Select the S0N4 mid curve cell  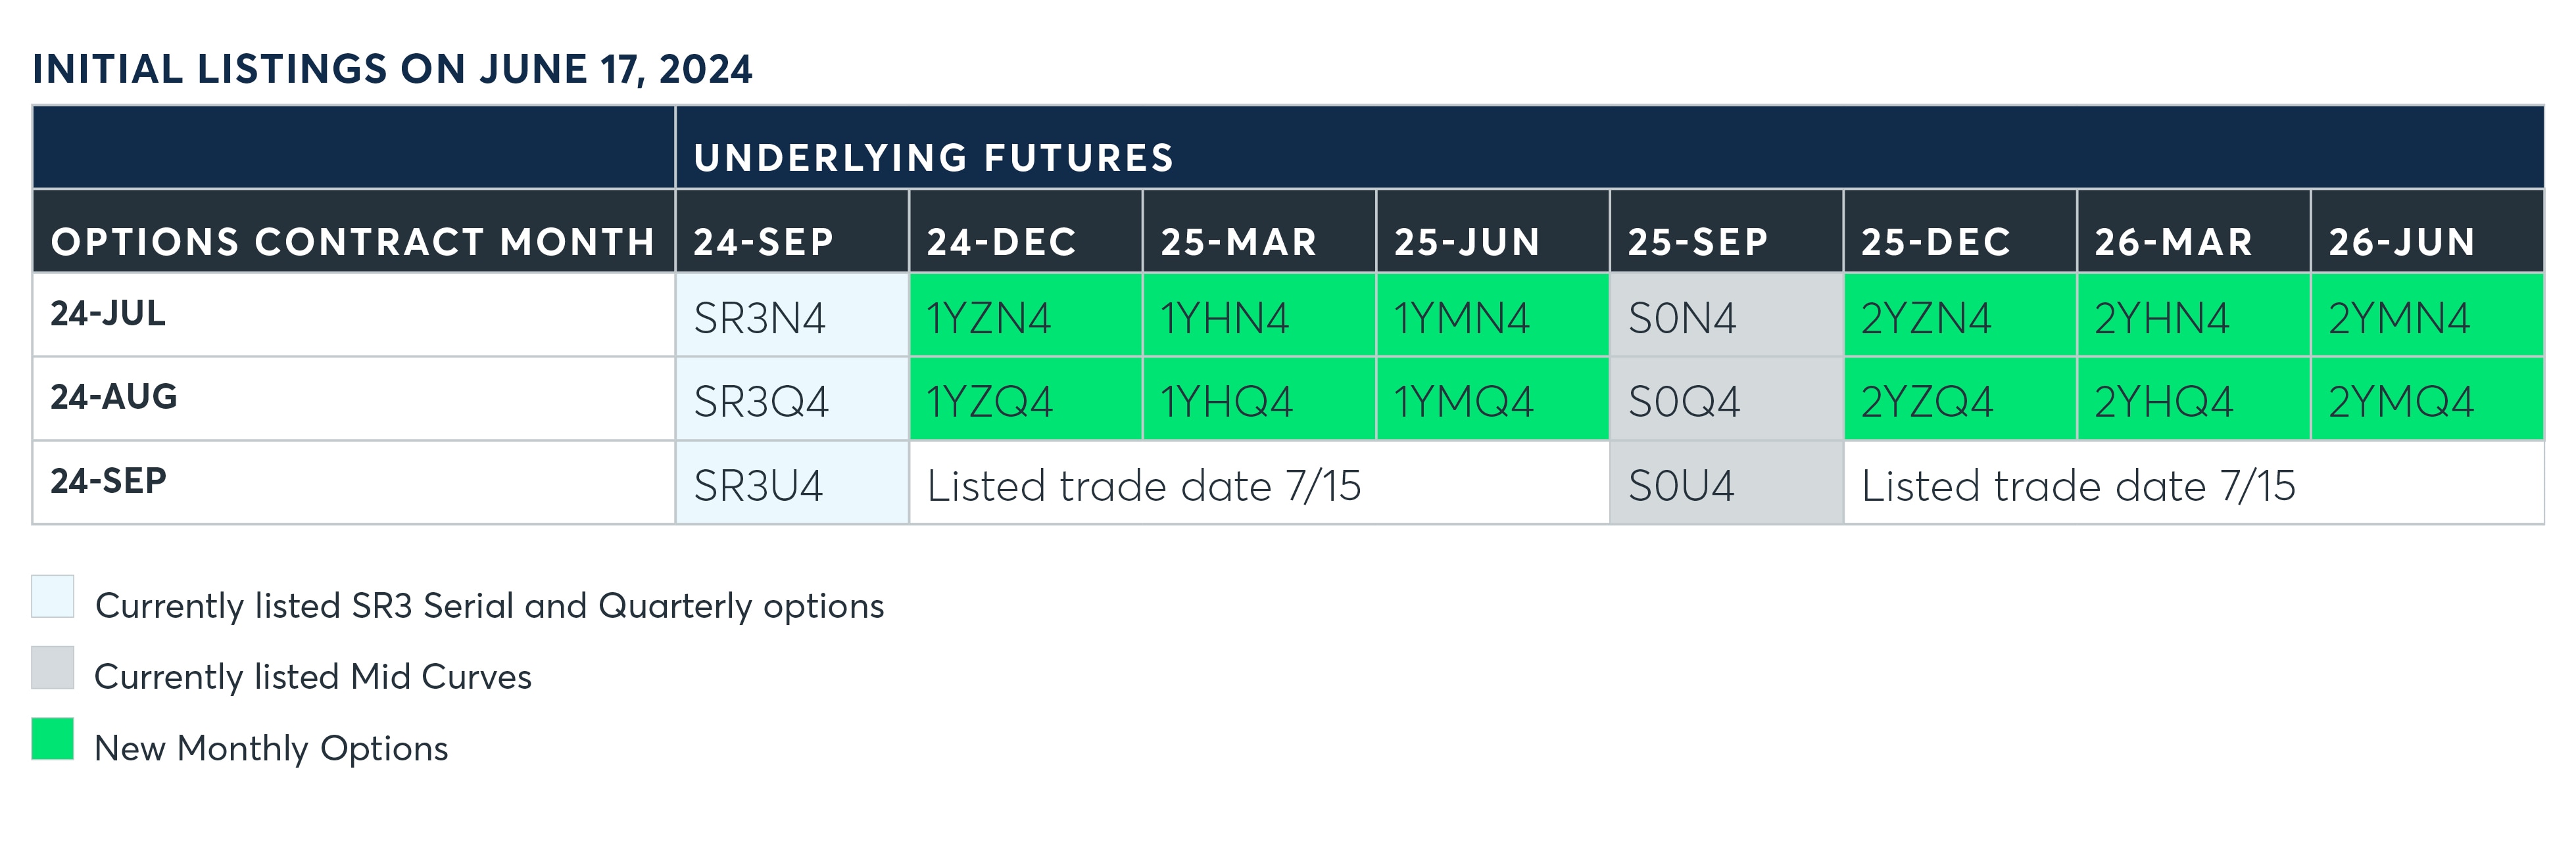click(x=1726, y=315)
